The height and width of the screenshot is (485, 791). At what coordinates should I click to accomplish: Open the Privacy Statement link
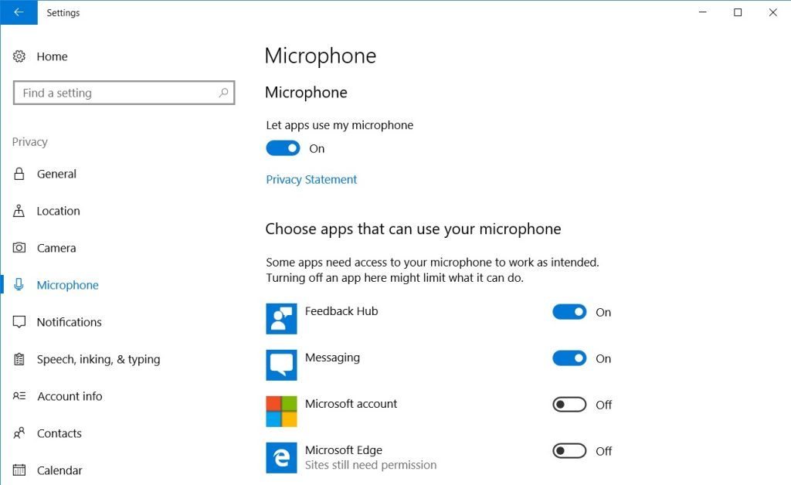point(311,179)
